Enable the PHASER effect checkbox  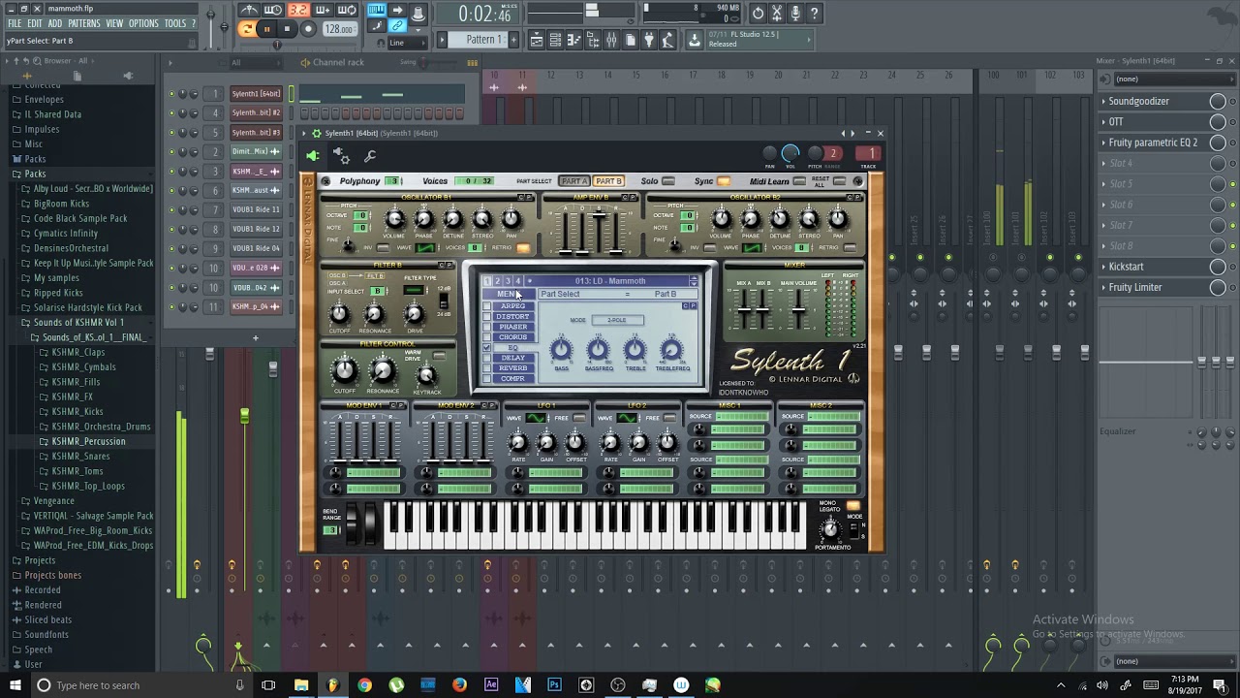[487, 328]
